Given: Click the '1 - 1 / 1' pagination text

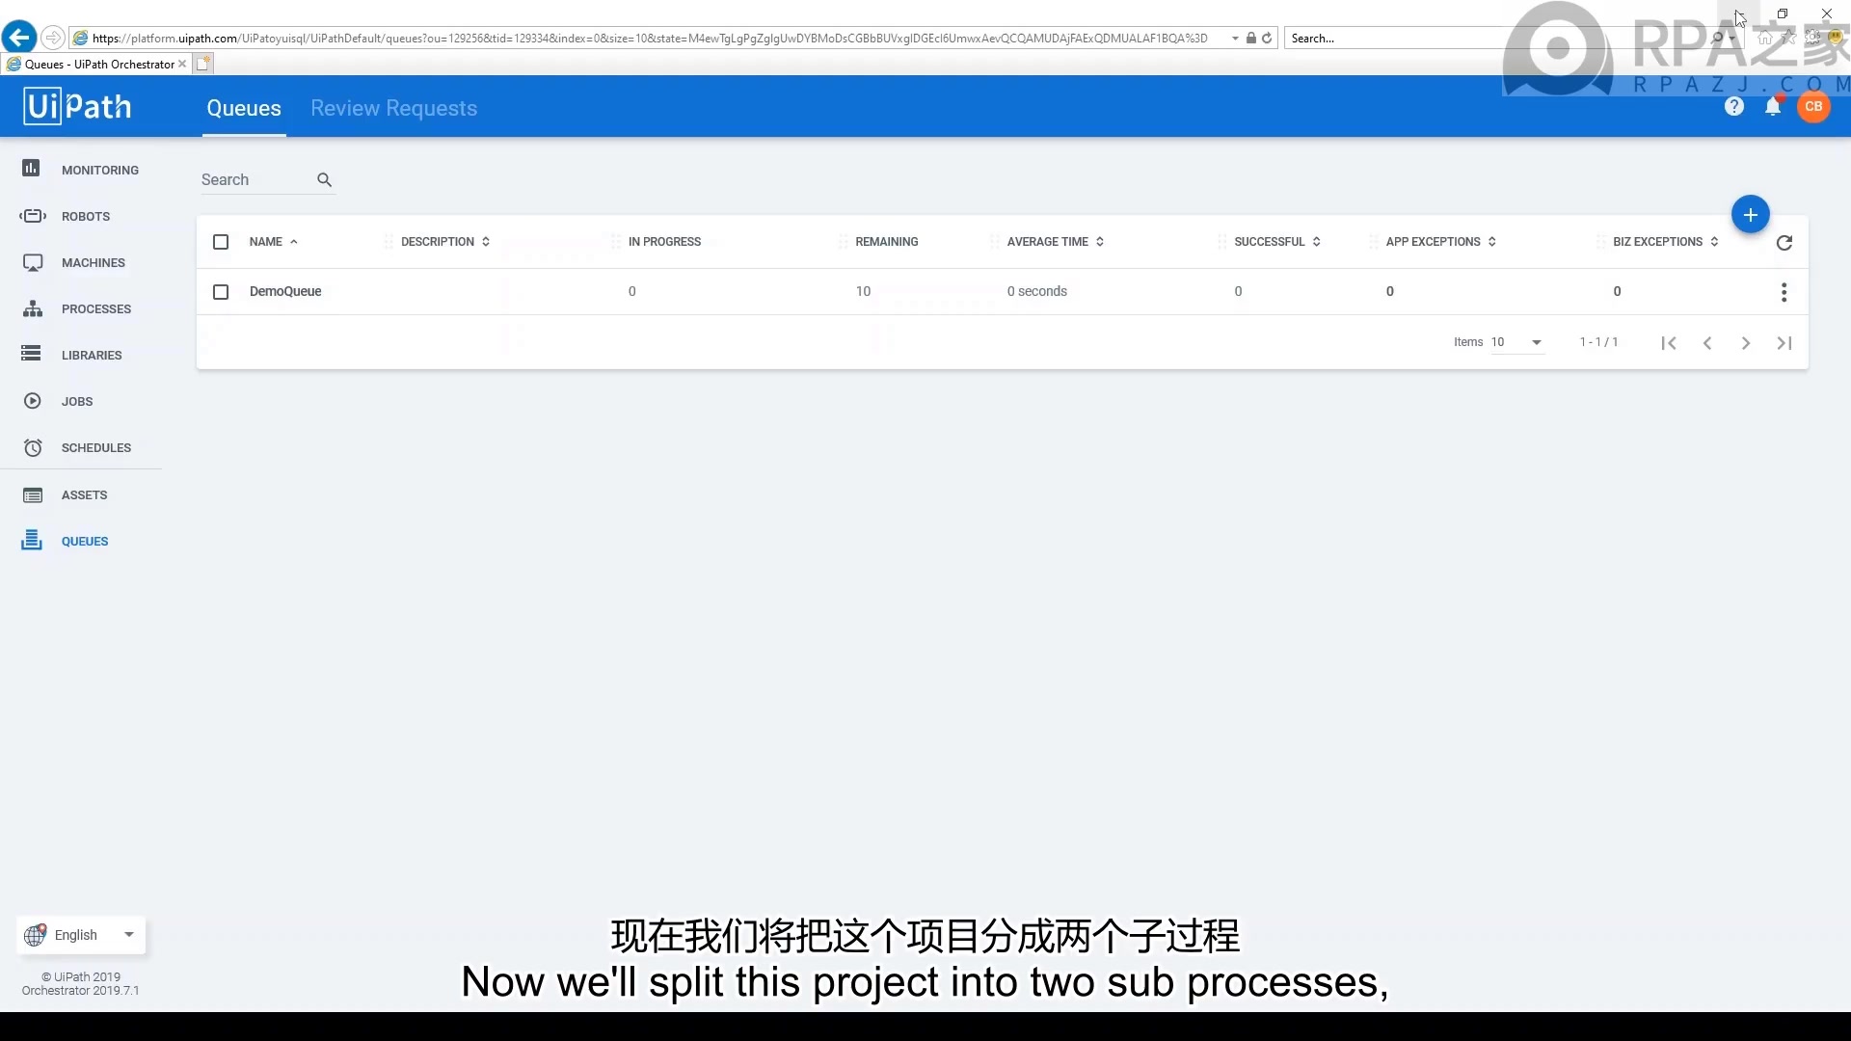Looking at the screenshot, I should 1598,342.
